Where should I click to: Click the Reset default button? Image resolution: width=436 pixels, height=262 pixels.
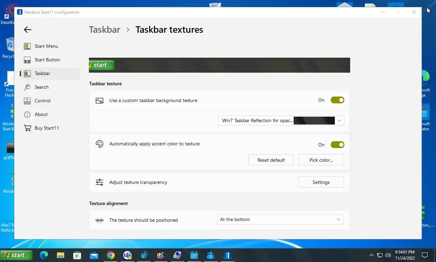271,160
